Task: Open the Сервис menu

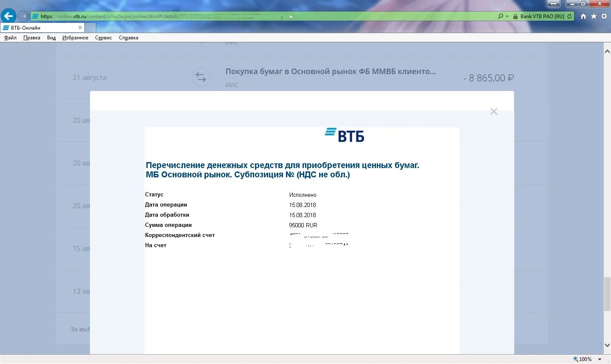Action: point(104,38)
